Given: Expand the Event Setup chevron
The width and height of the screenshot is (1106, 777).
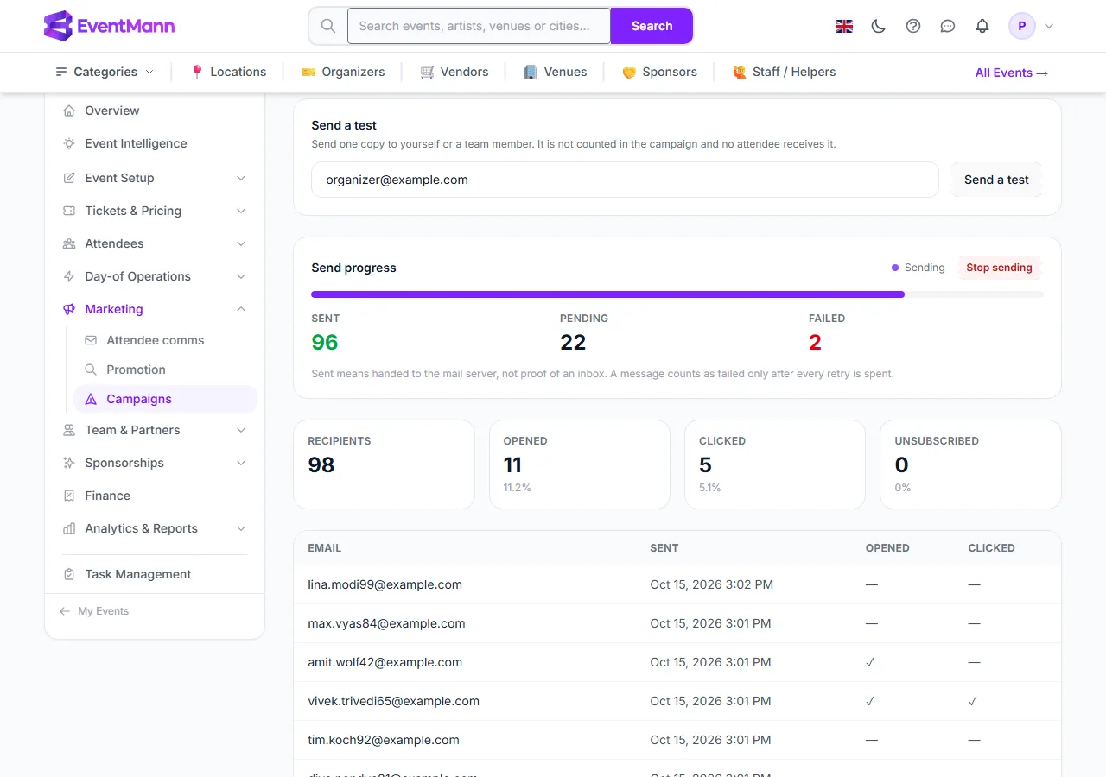Looking at the screenshot, I should click(x=241, y=178).
